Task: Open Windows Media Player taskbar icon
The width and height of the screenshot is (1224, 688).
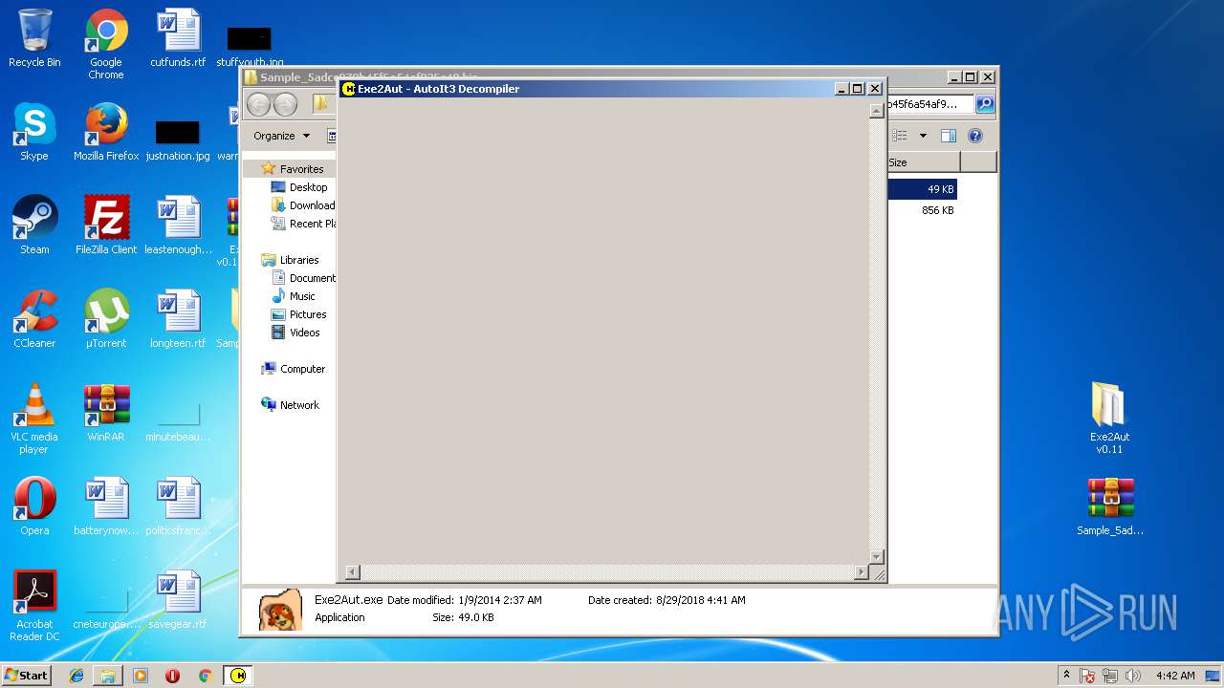Action: tap(141, 676)
